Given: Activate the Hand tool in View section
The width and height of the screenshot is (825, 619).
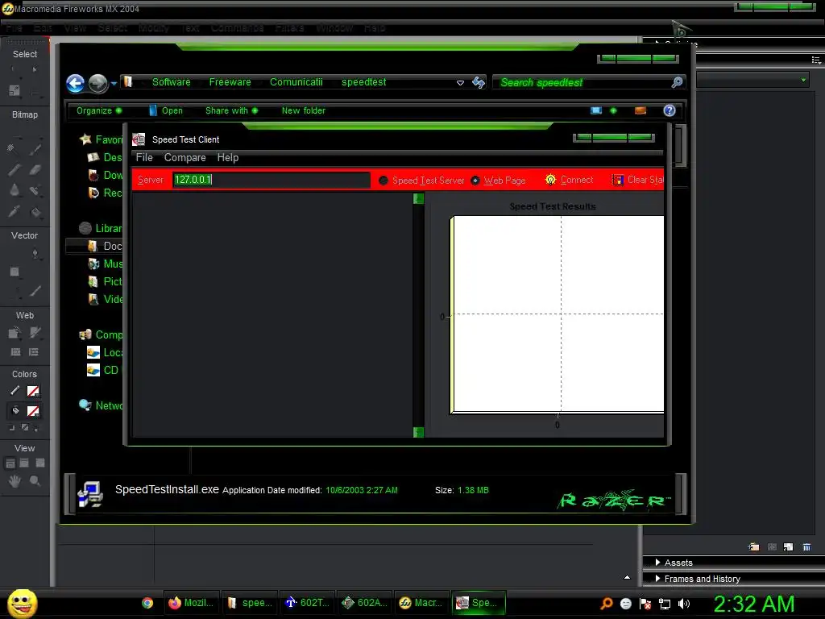Looking at the screenshot, I should tap(15, 480).
